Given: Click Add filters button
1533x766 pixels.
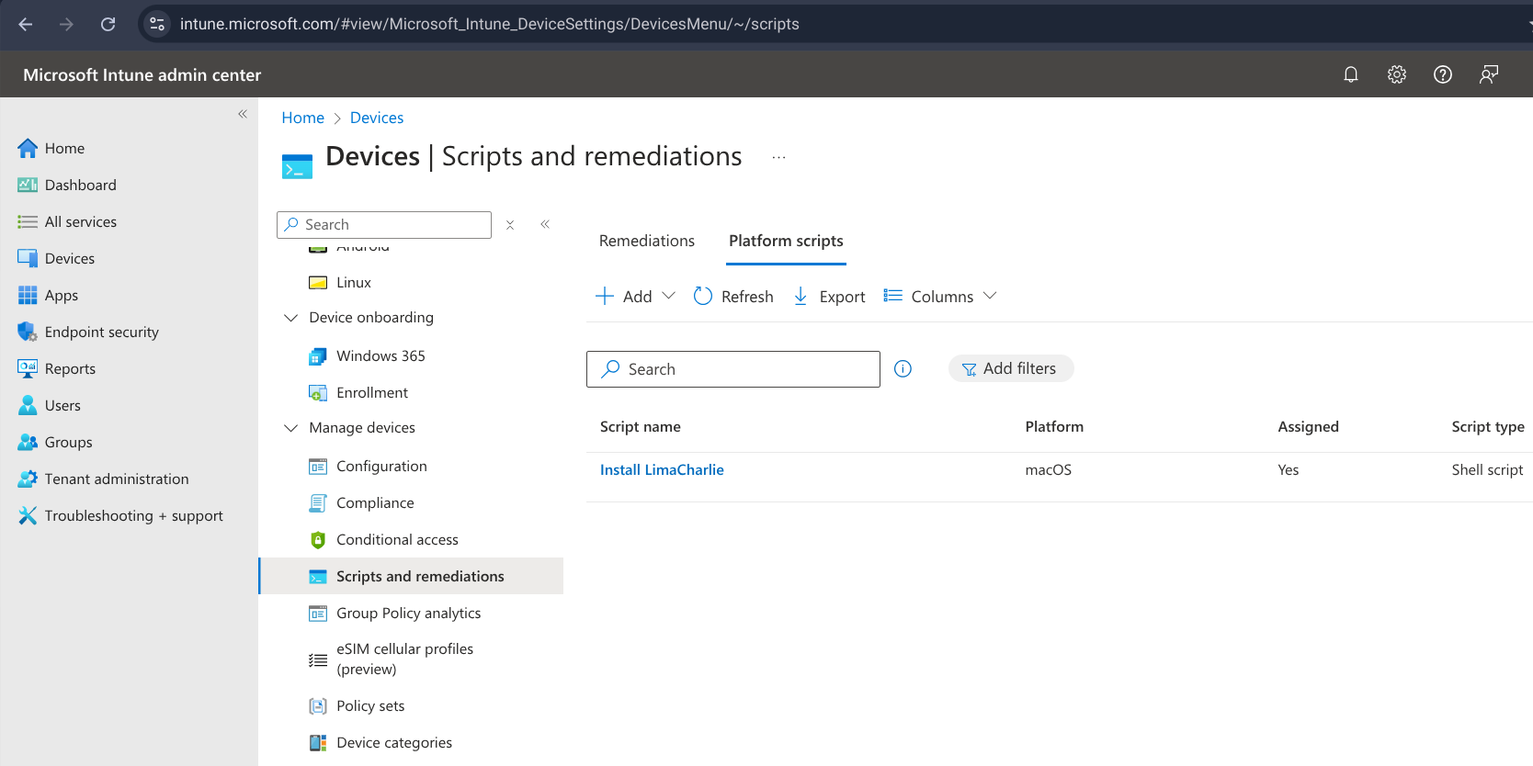Looking at the screenshot, I should point(1010,368).
